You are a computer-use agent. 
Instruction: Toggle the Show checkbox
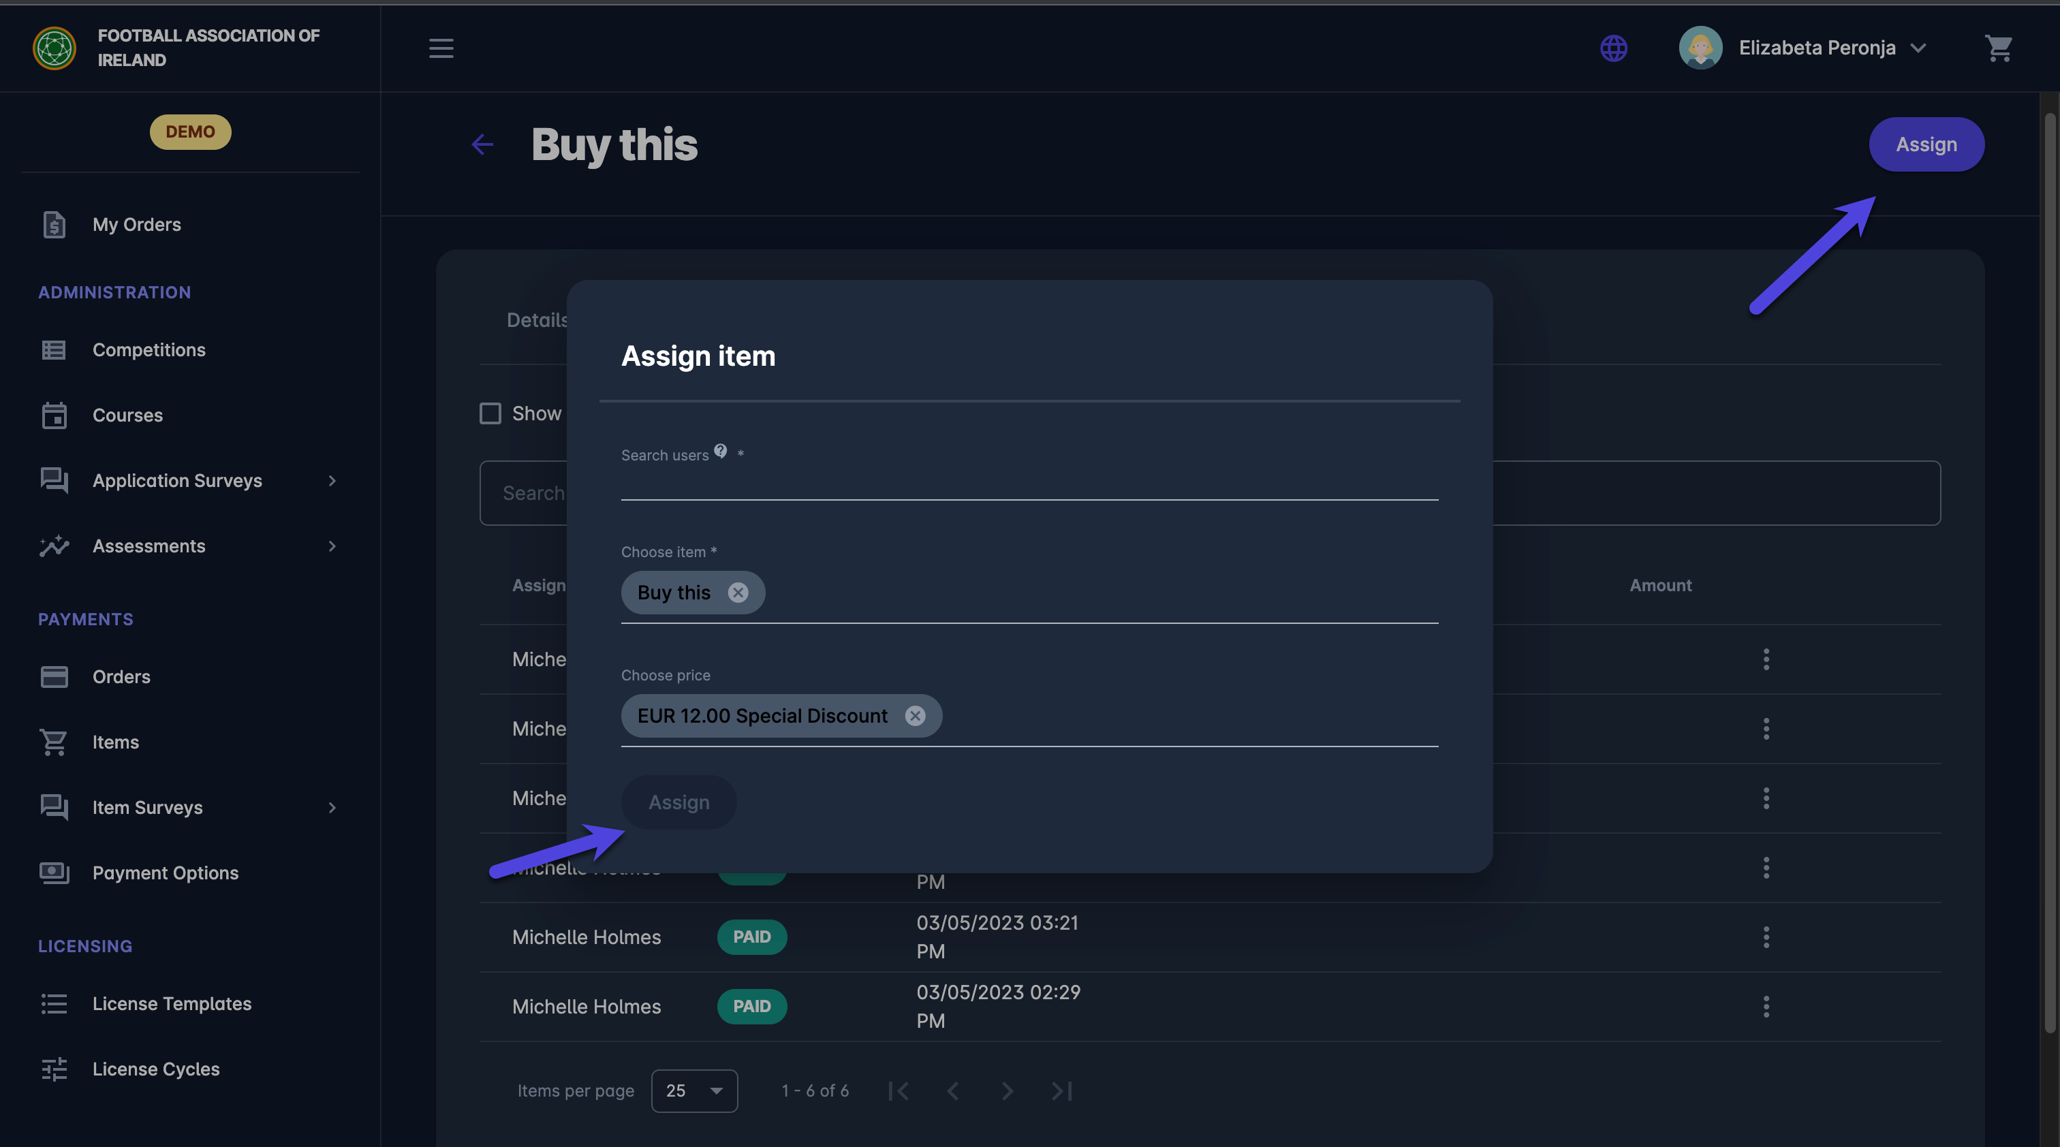490,413
